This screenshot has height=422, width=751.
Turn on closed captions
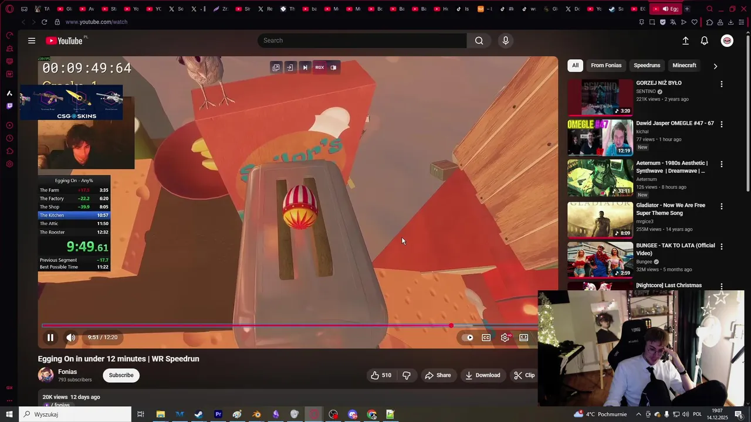[x=486, y=337]
